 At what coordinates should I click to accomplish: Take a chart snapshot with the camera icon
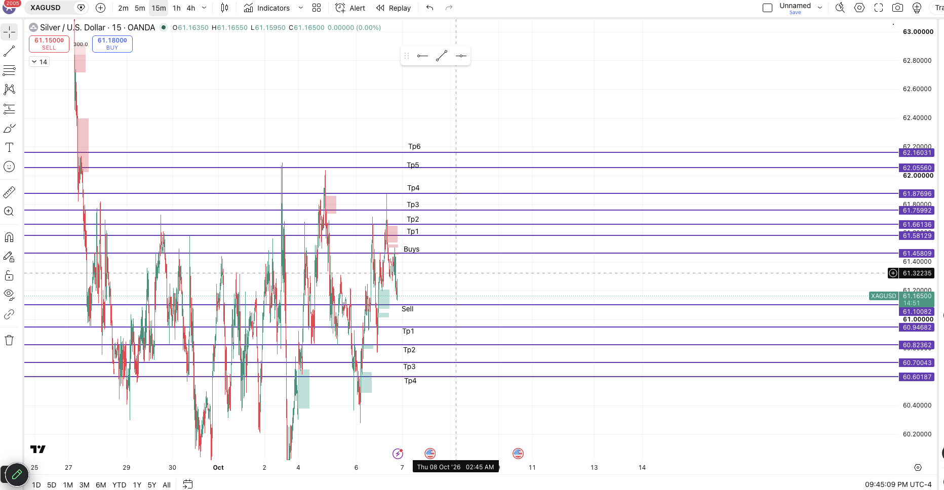[897, 8]
